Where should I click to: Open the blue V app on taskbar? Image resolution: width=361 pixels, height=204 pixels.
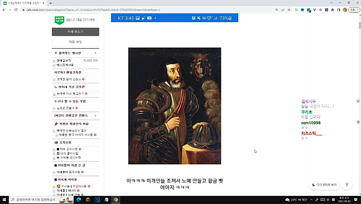click(x=97, y=199)
